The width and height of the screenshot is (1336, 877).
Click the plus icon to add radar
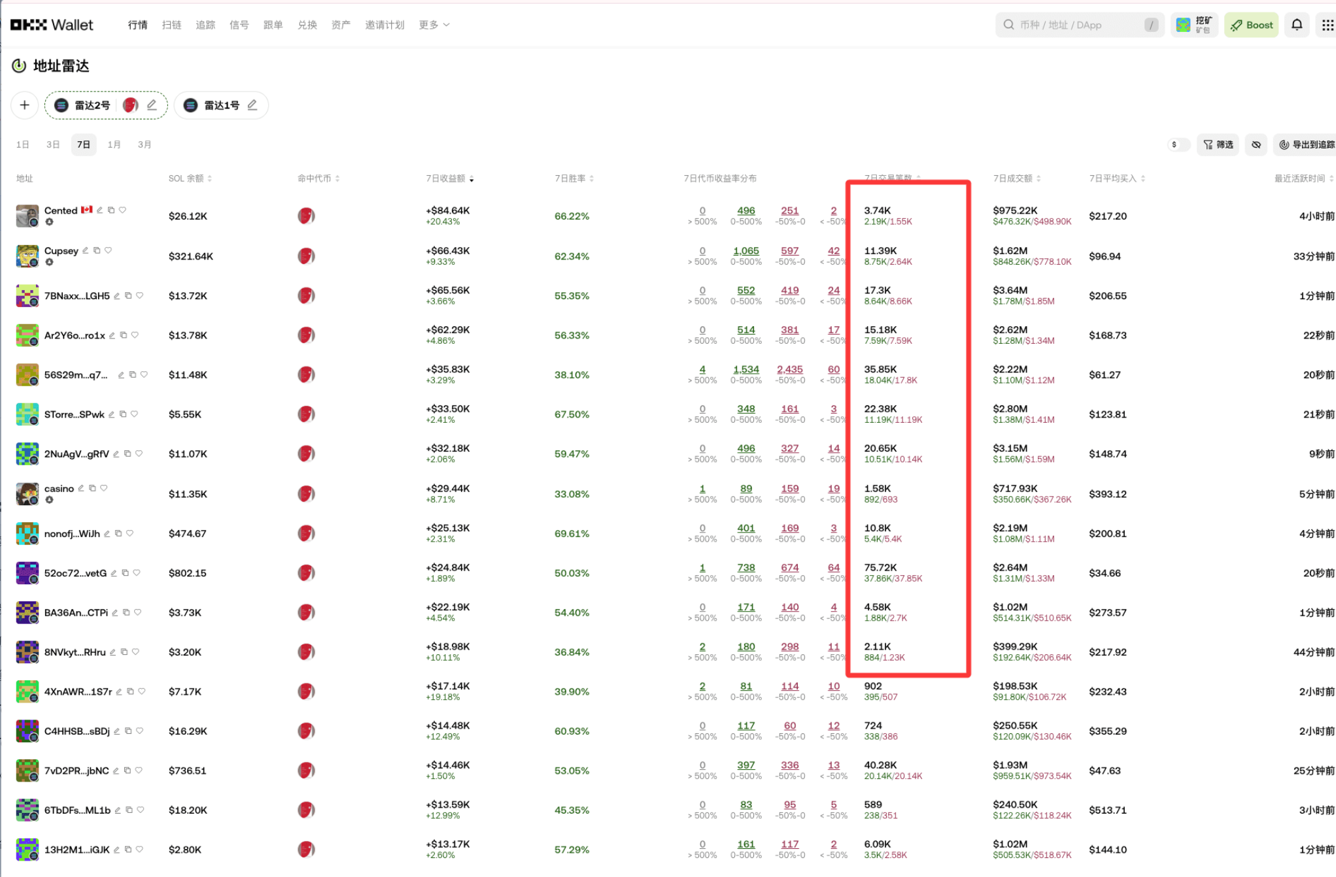click(25, 105)
